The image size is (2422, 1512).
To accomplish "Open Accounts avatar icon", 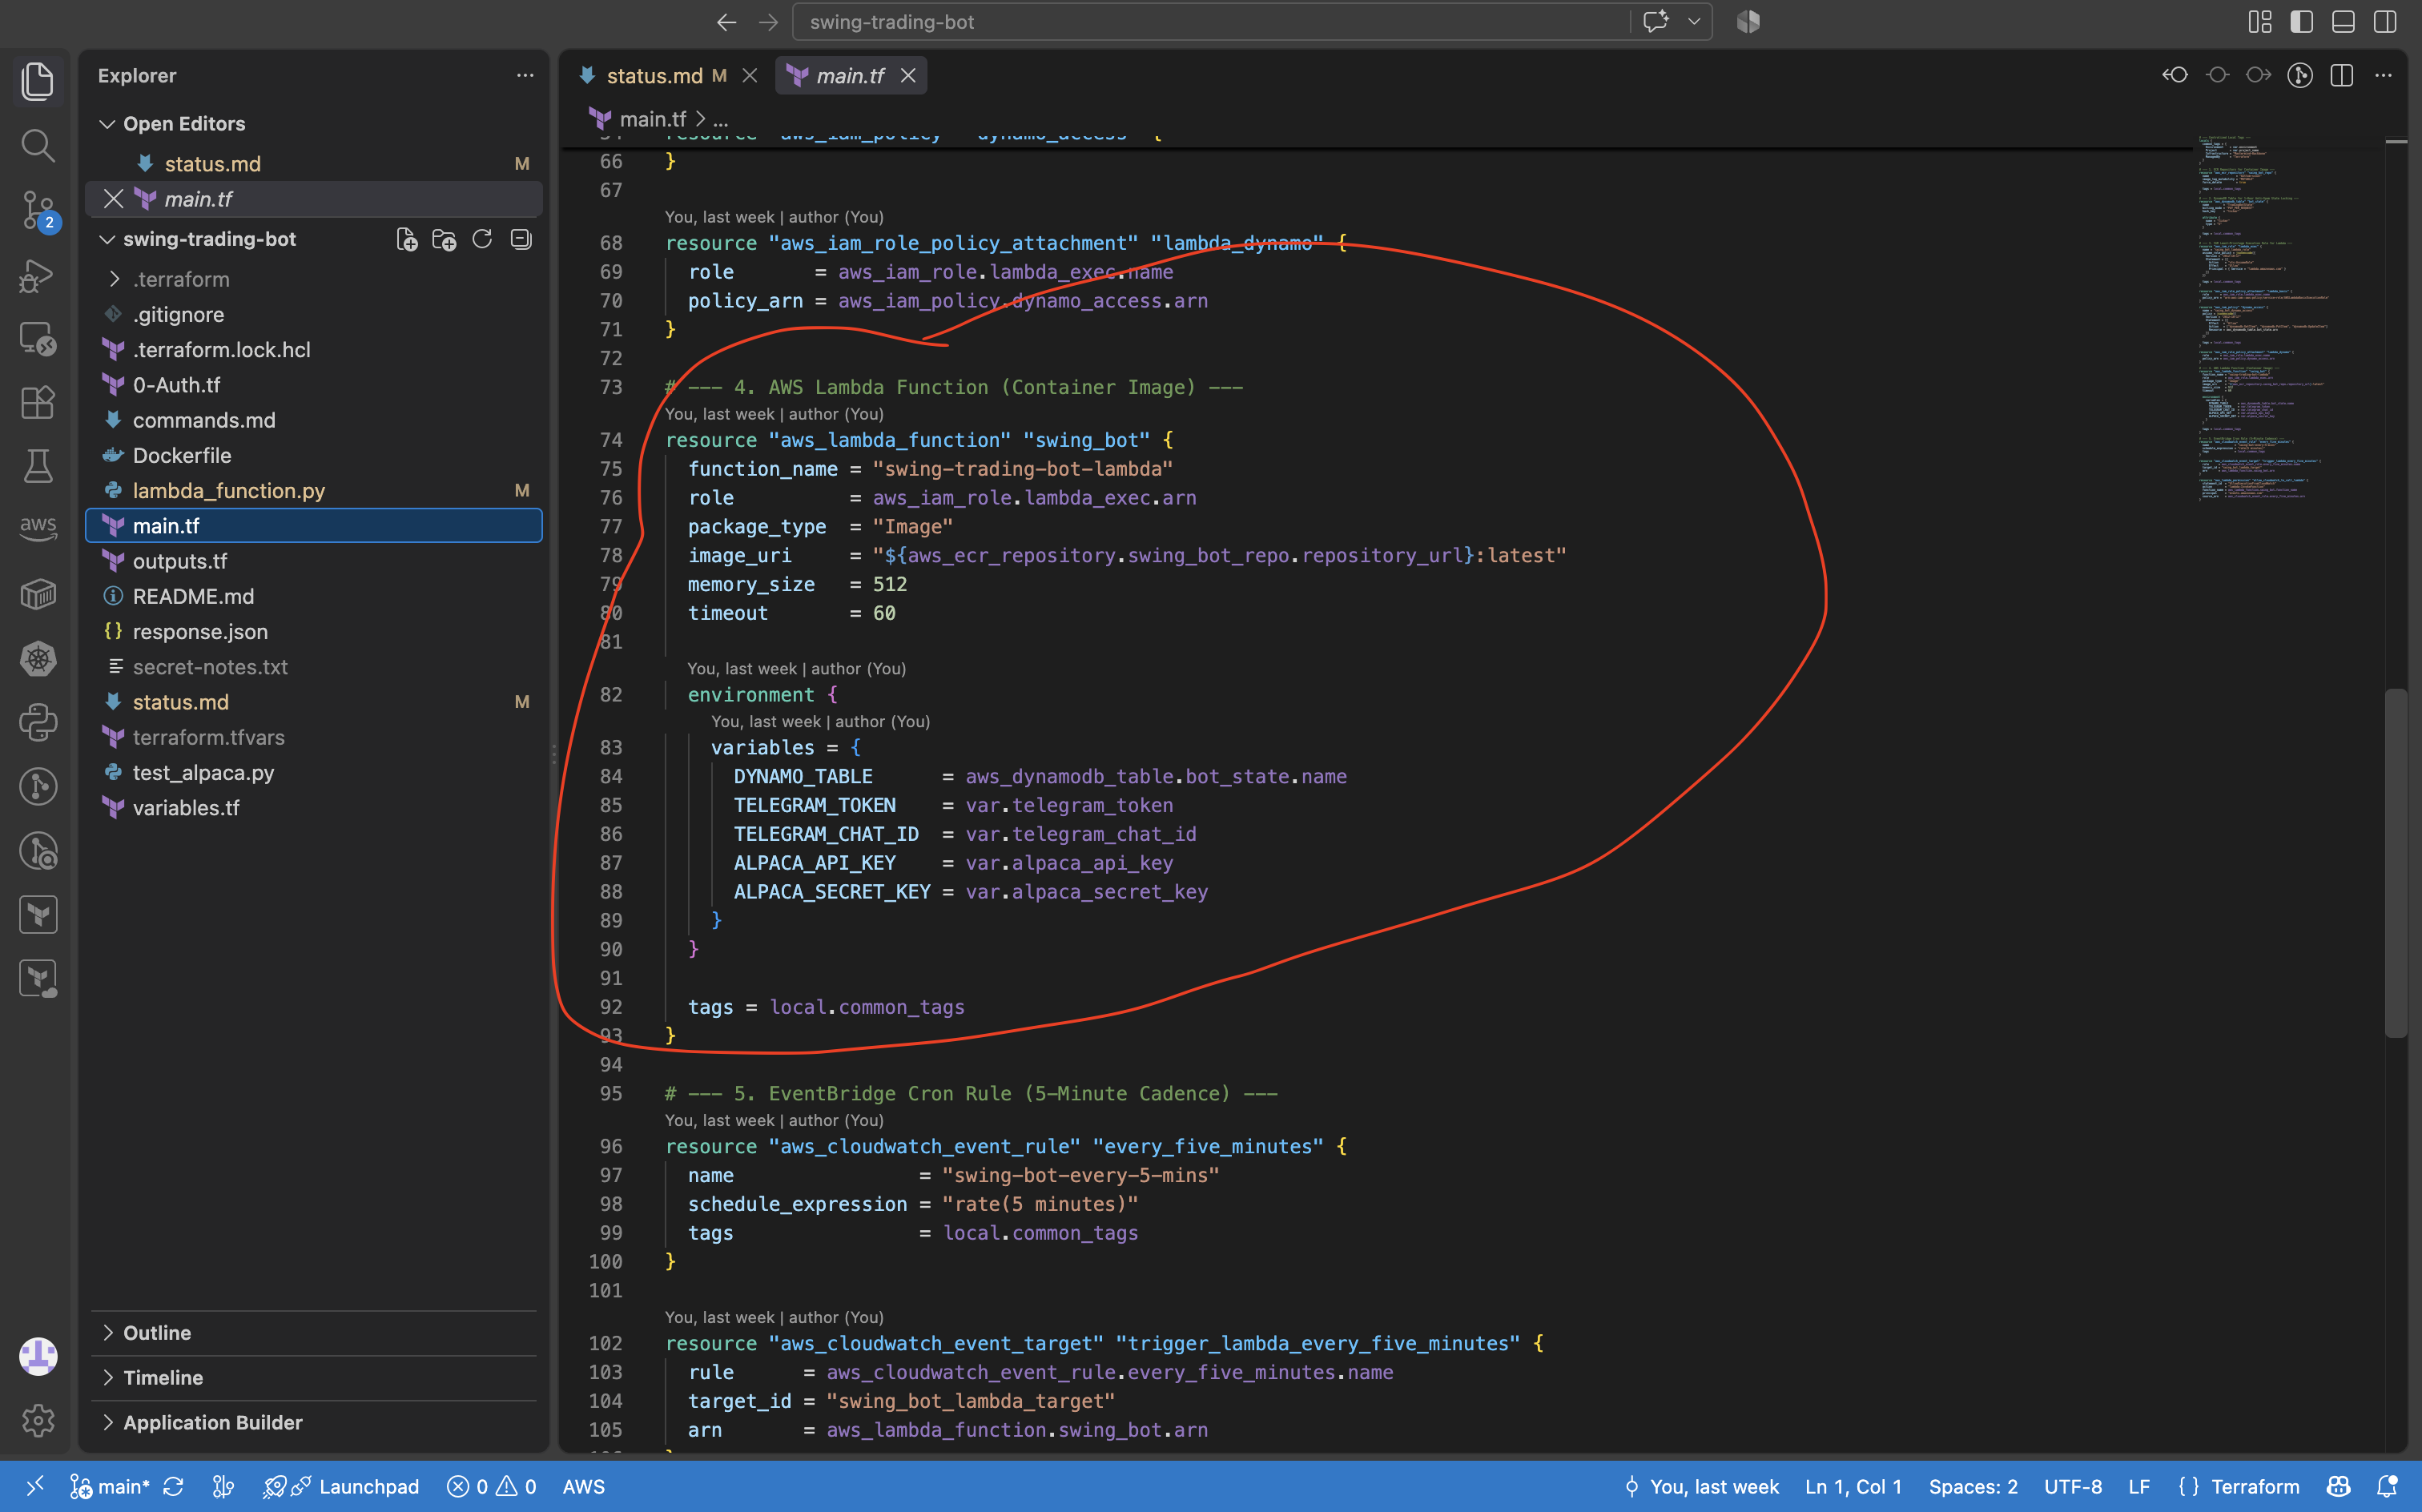I will coord(38,1356).
